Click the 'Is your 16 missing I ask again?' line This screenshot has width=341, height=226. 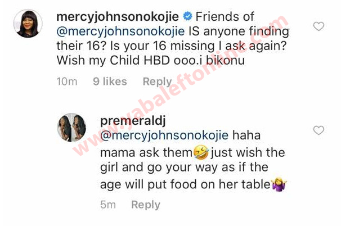[199, 46]
